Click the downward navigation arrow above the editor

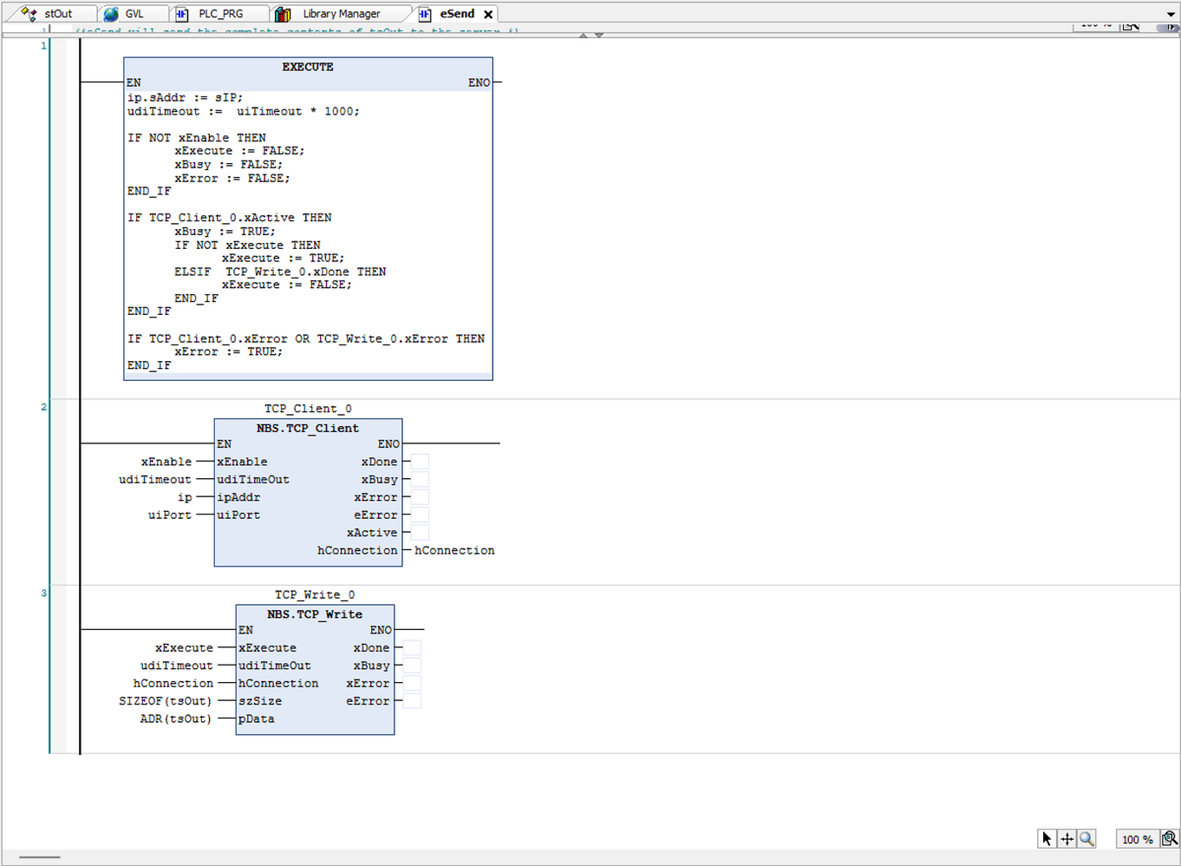point(597,34)
